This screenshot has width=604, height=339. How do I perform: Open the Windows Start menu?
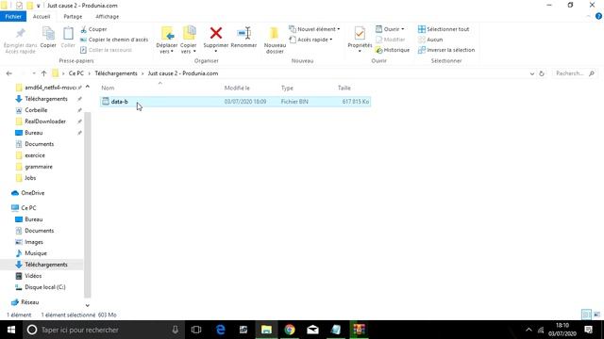coord(11,330)
